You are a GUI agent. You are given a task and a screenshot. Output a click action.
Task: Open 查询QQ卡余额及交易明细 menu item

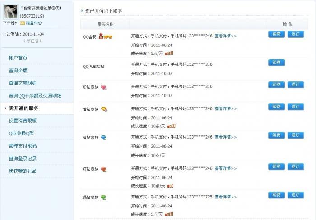tap(35, 96)
